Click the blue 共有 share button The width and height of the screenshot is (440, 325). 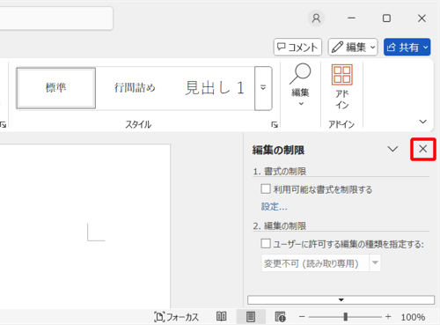[x=407, y=47]
